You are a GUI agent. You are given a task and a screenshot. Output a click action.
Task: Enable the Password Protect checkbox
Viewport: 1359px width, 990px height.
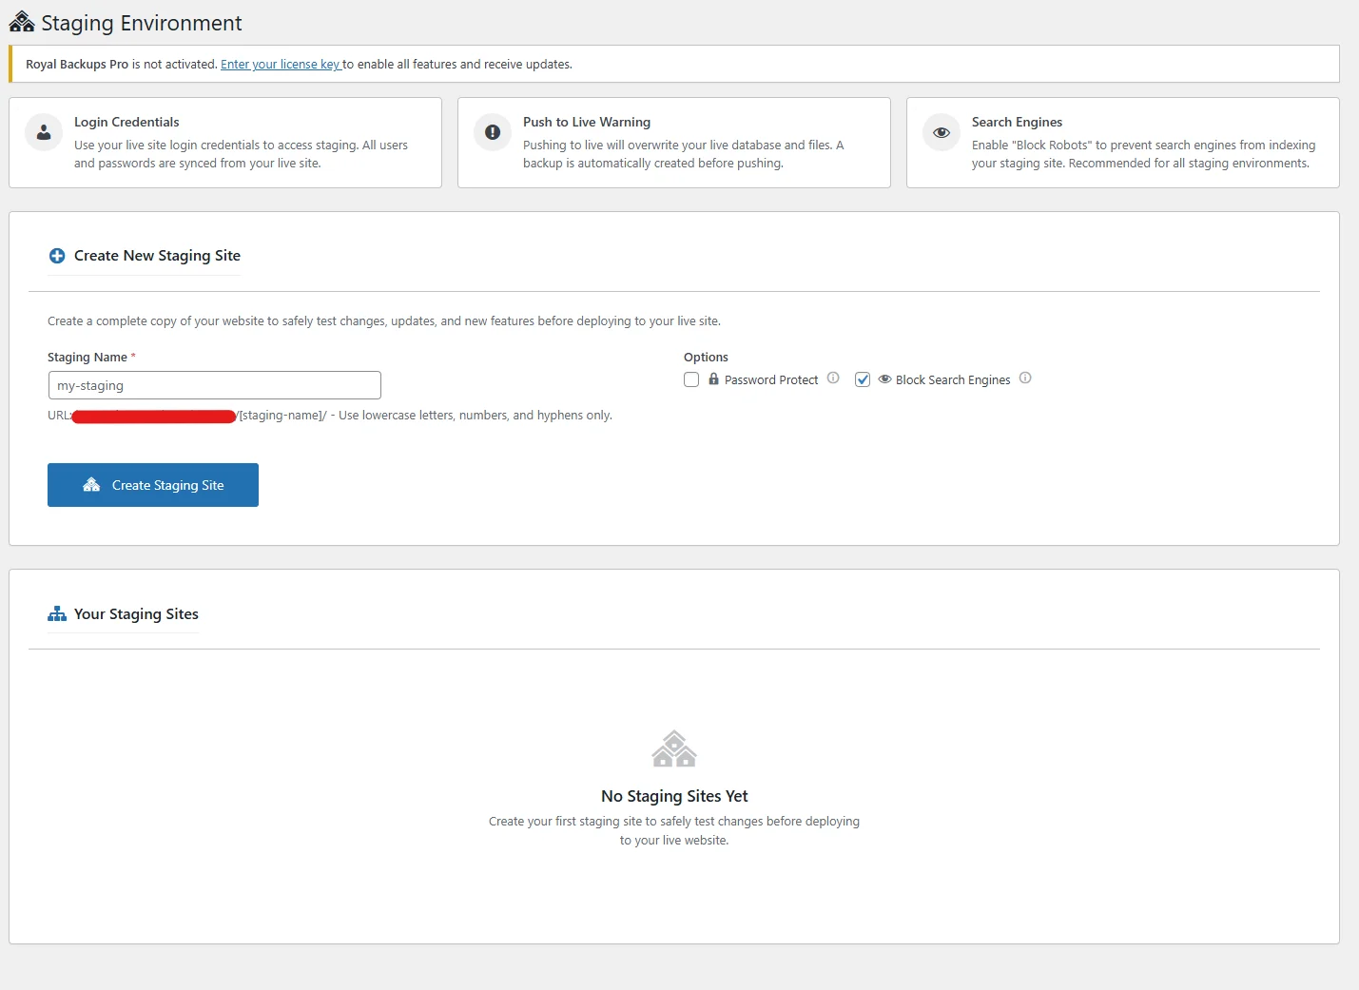point(691,379)
